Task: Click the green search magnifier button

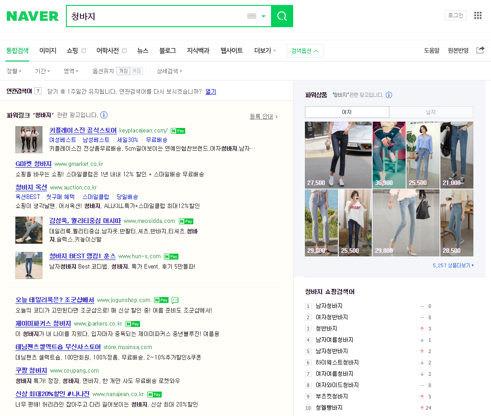Action: click(282, 16)
